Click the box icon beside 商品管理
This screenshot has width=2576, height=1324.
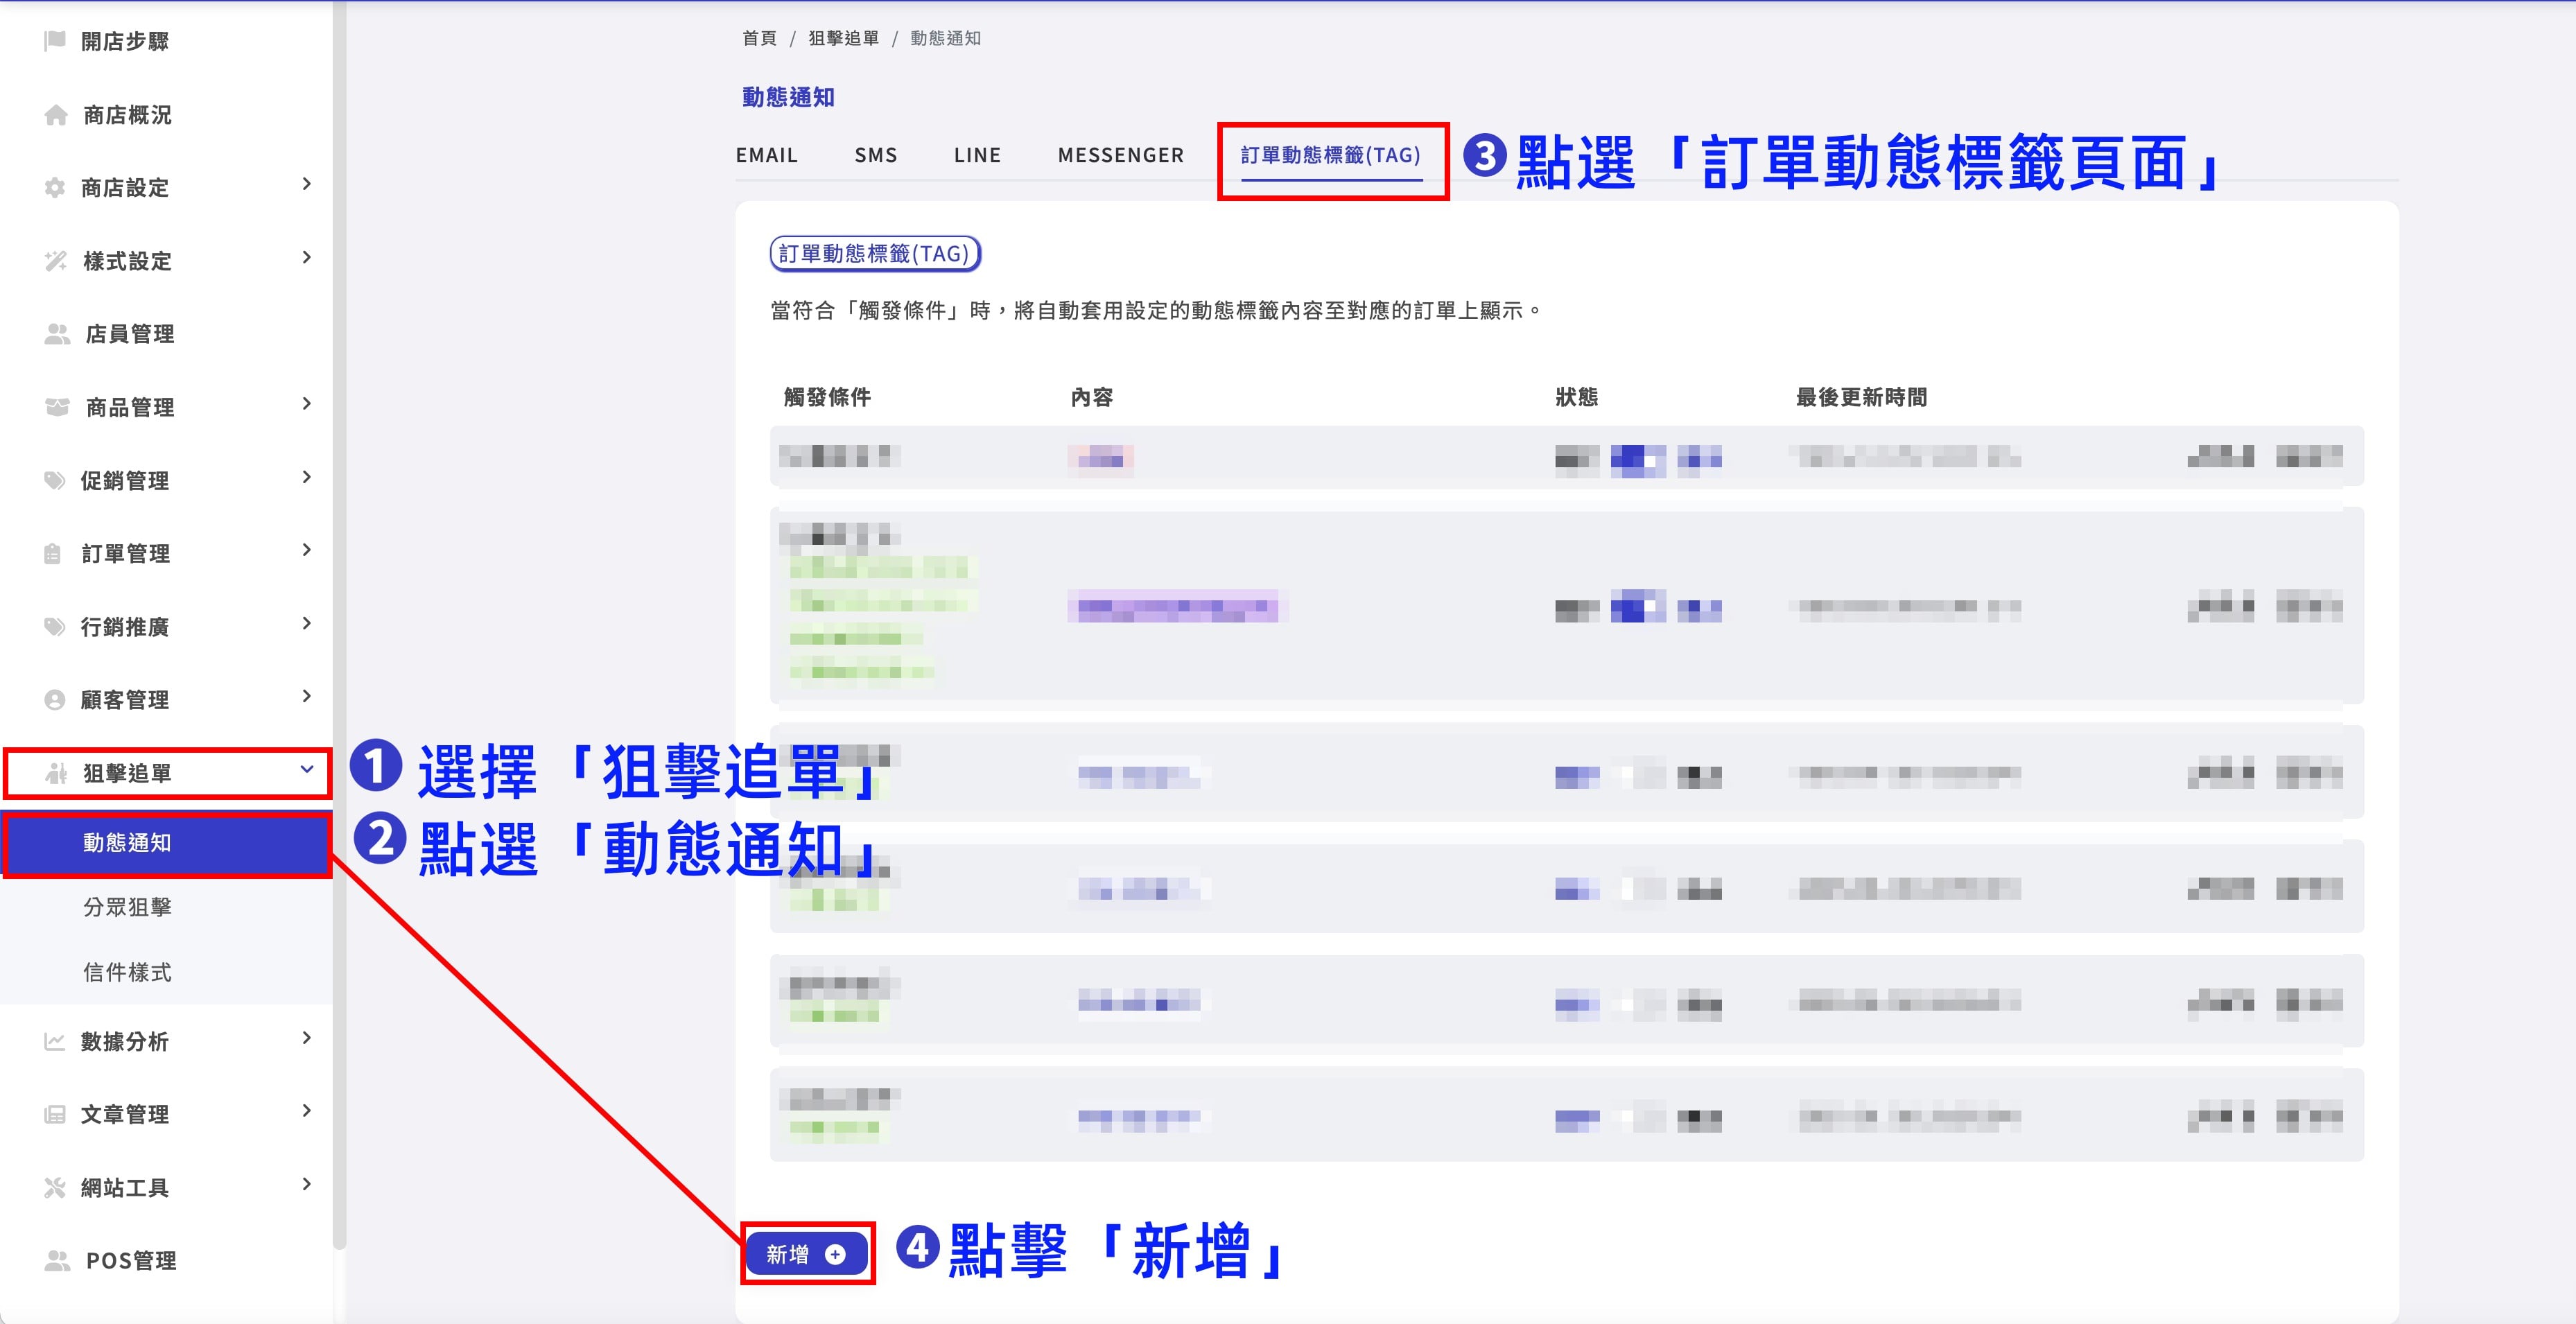click(57, 407)
